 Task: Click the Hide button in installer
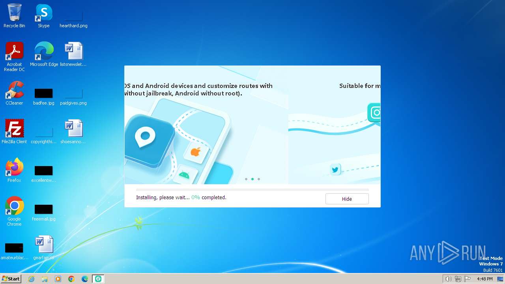pos(347,199)
